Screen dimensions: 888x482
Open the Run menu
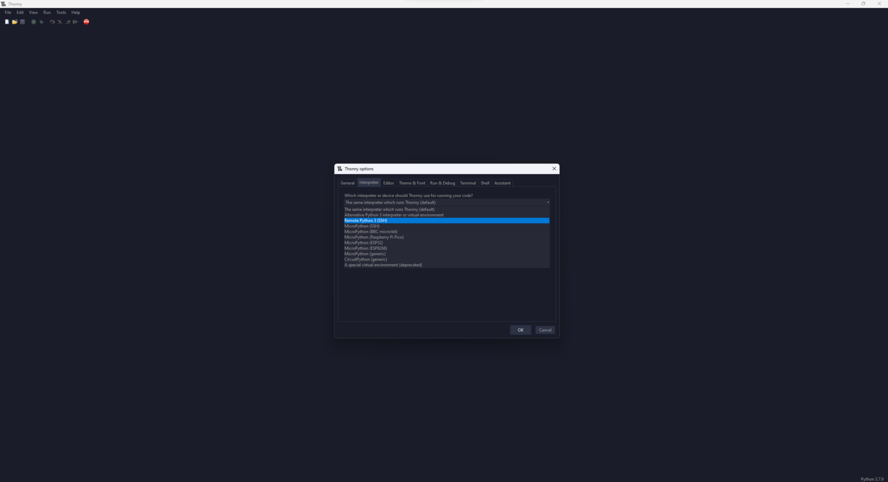(47, 12)
